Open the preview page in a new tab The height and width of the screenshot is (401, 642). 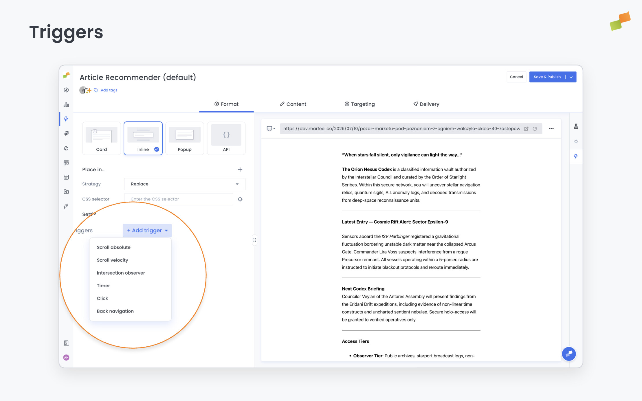[x=526, y=129]
